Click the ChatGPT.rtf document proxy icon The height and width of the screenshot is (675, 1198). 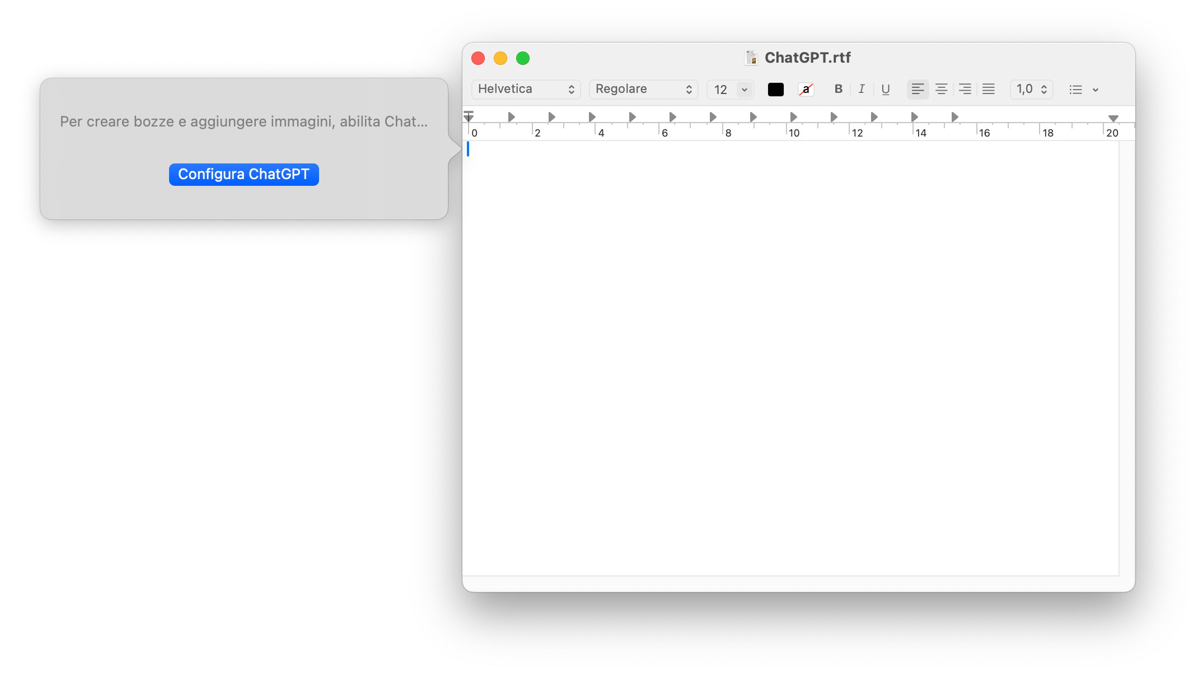click(751, 58)
